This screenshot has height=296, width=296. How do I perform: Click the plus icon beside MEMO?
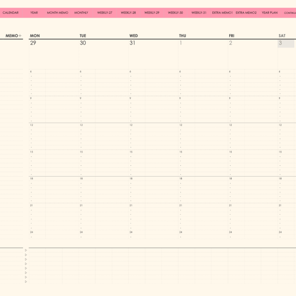click(20, 36)
